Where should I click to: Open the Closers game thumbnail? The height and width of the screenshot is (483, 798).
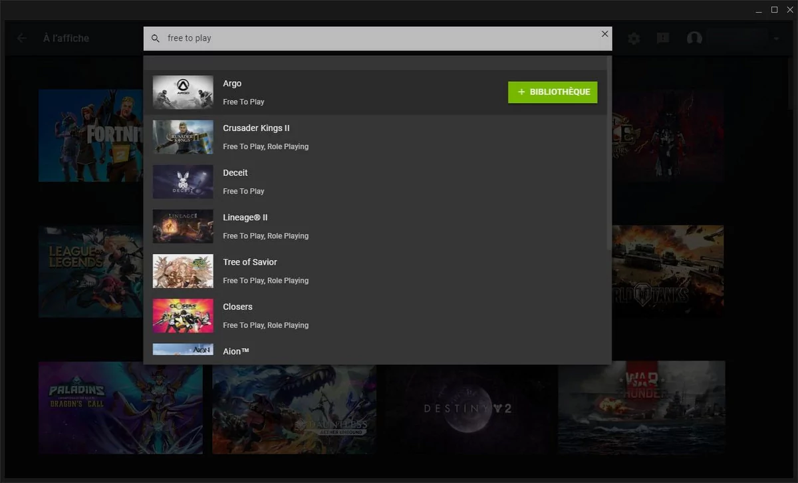tap(183, 315)
